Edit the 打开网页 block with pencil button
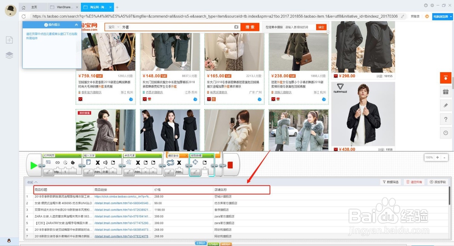The width and height of the screenshot is (454, 246). [x=48, y=172]
